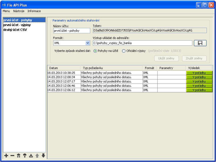Click 'Všechny pohyby…' in the 12:08:34 row
This screenshot has height=162, width=216.
112,77
